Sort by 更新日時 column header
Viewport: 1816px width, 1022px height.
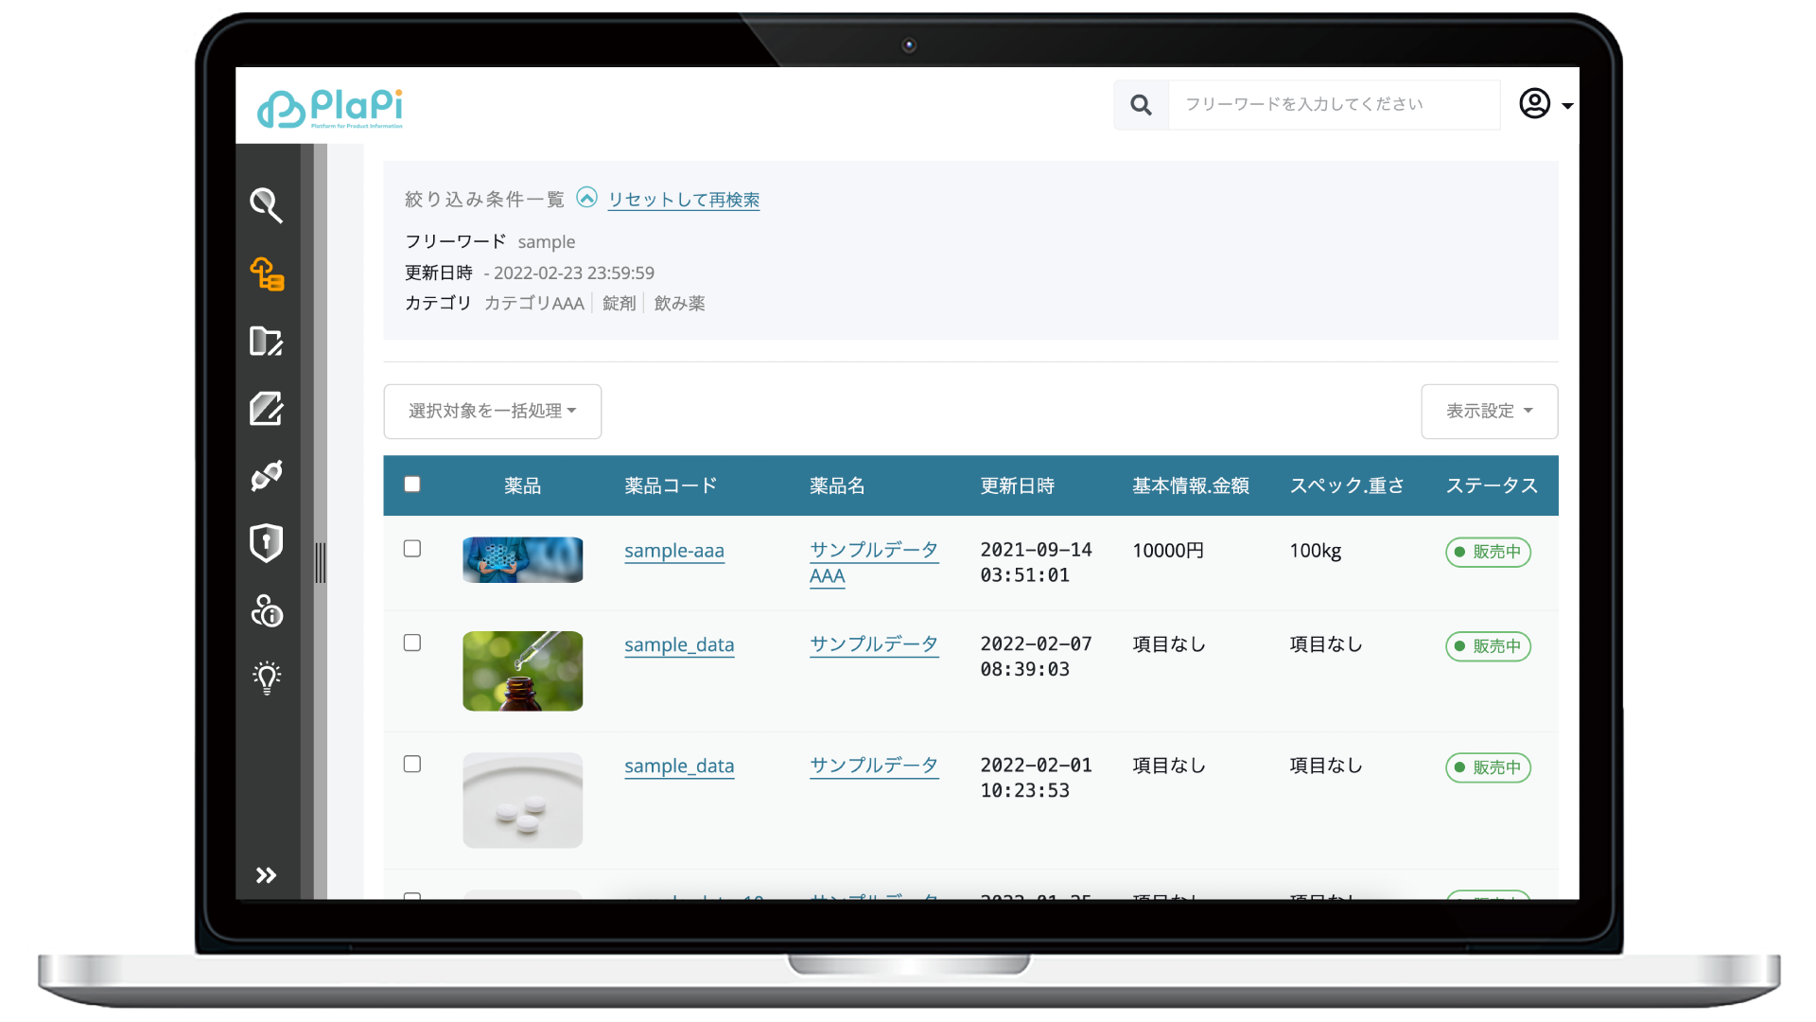(1017, 486)
